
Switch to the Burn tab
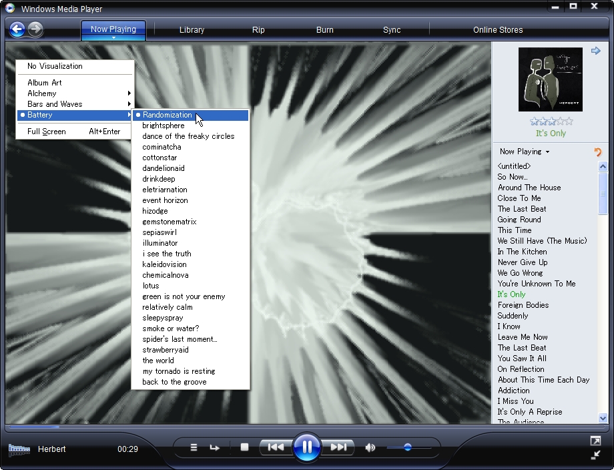[325, 30]
